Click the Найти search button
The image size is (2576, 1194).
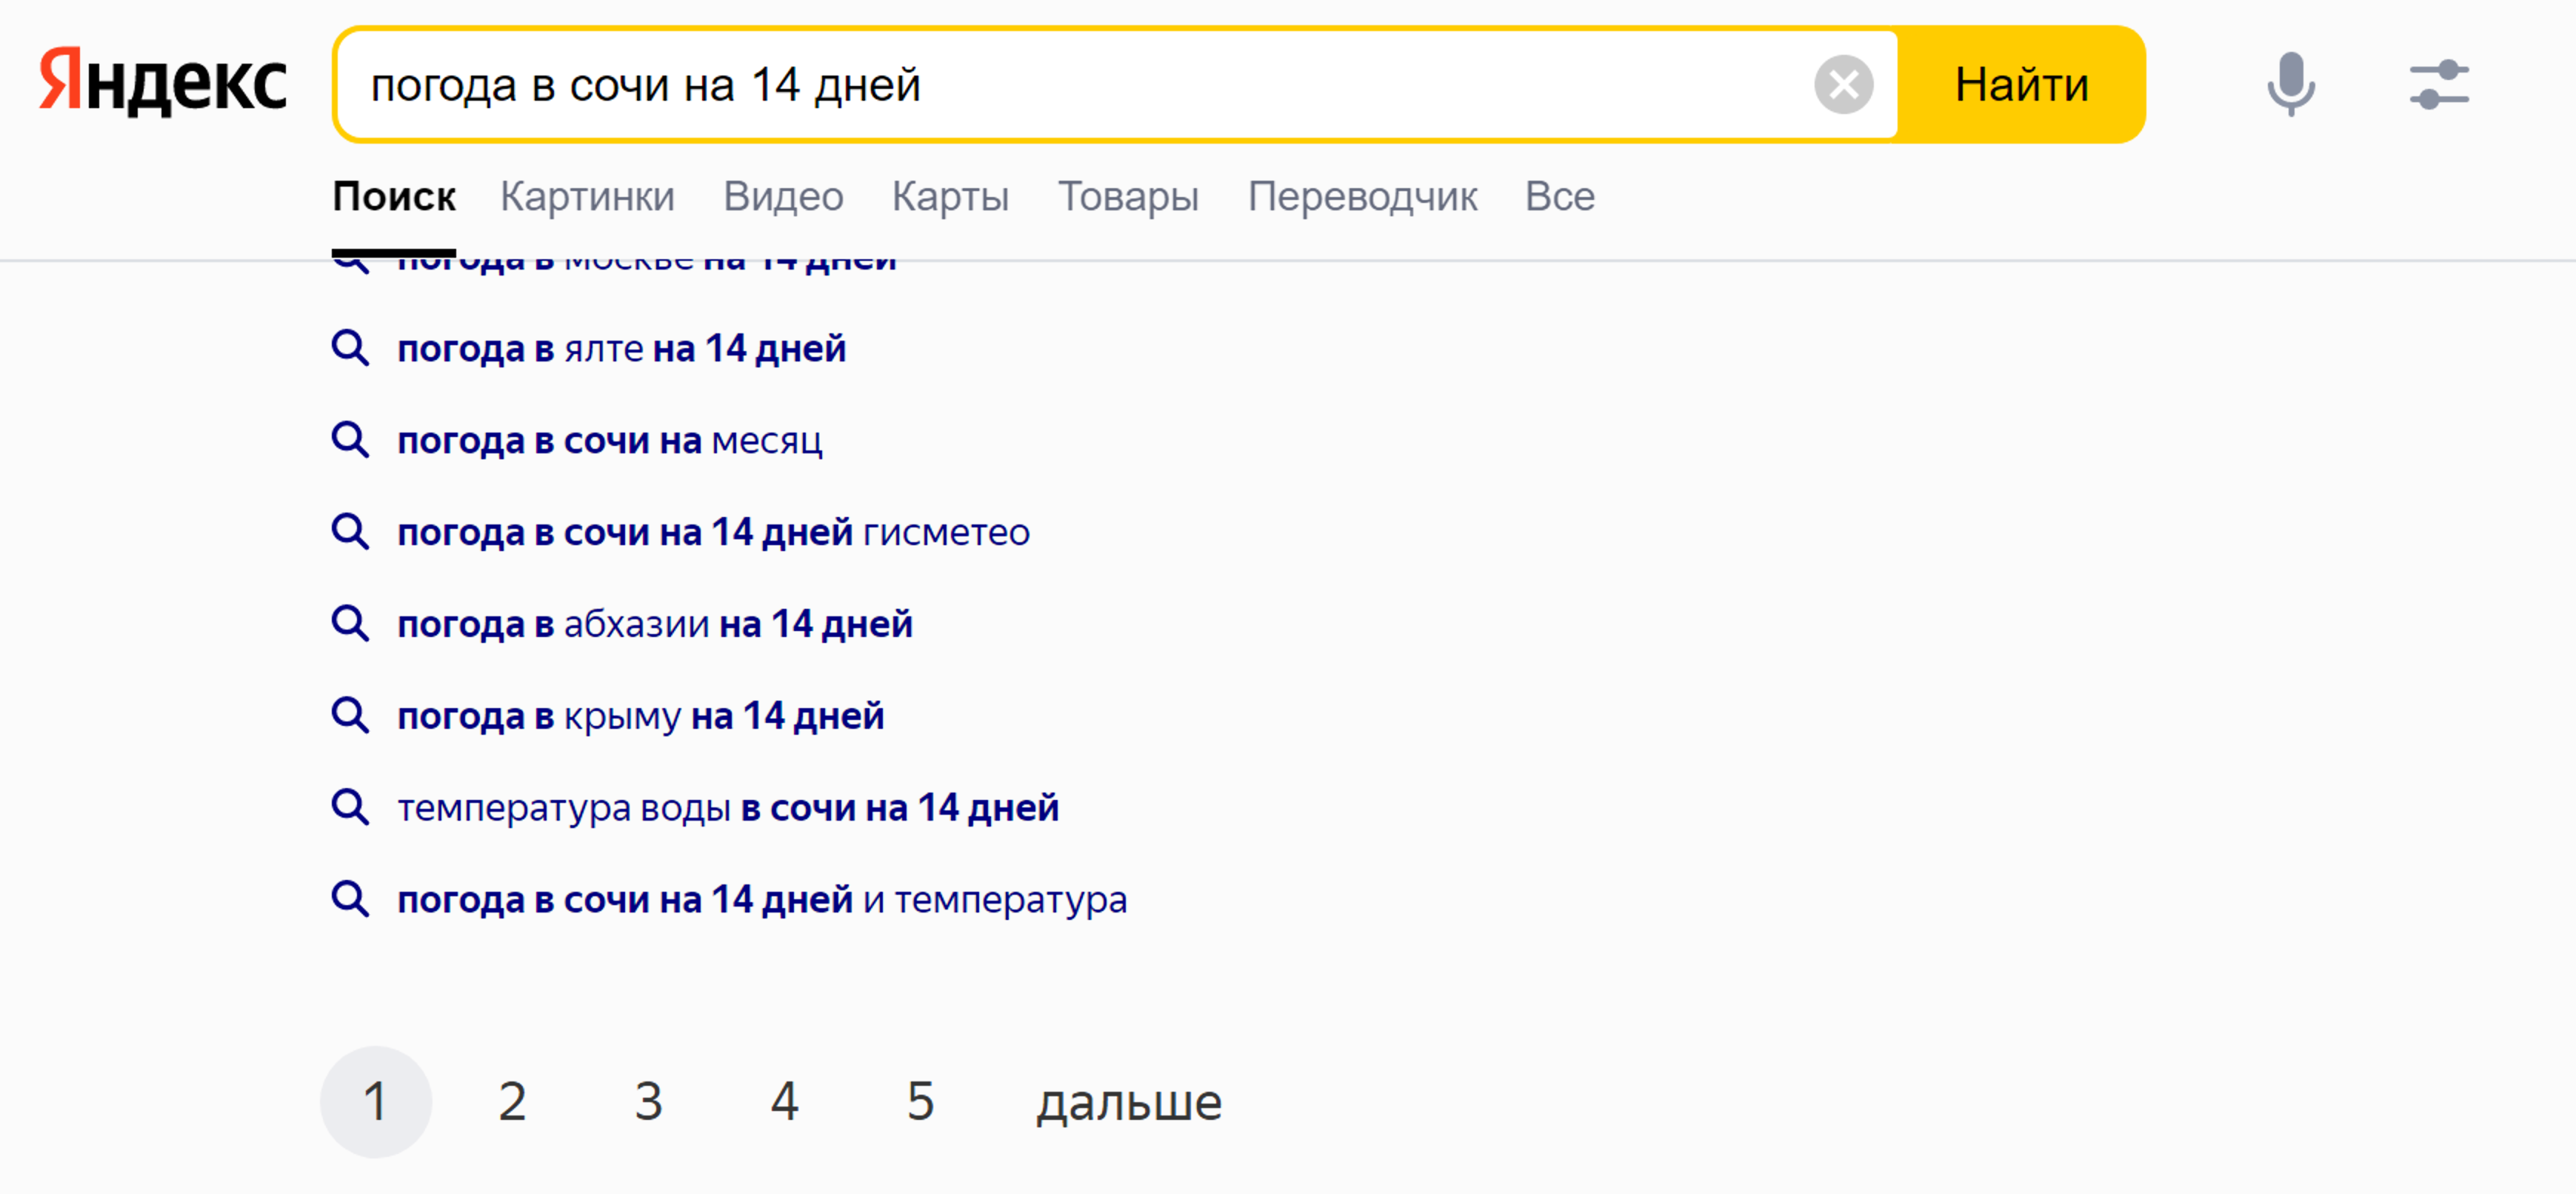point(2021,85)
